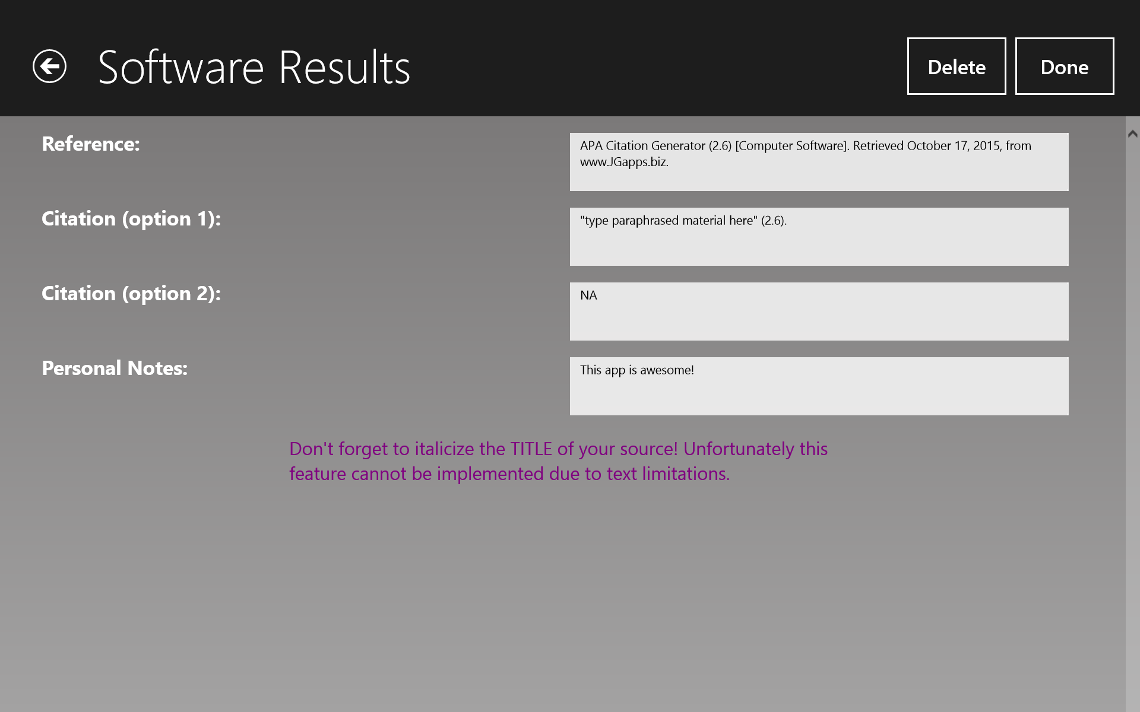Focus the Citation option 1 text box
This screenshot has width=1140, height=712.
(x=819, y=244)
